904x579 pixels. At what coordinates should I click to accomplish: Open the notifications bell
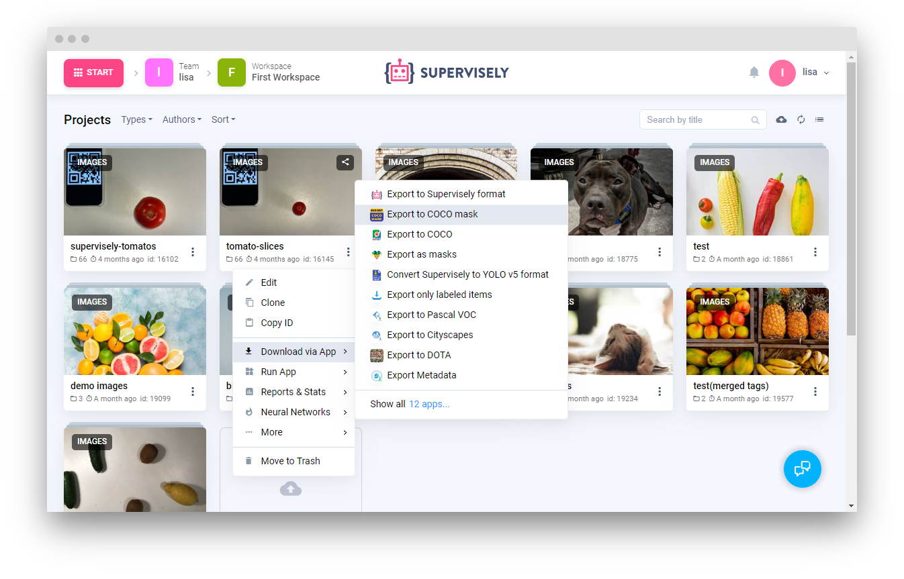coord(754,72)
